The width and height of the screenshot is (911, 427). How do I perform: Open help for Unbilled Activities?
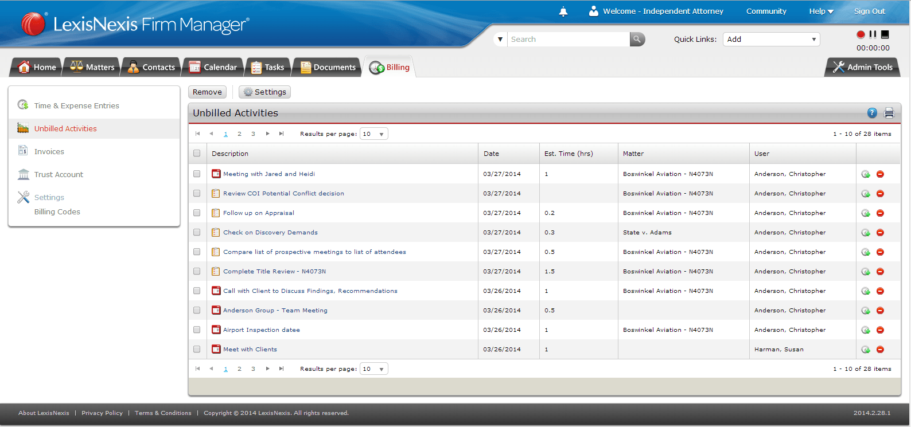[x=872, y=113]
